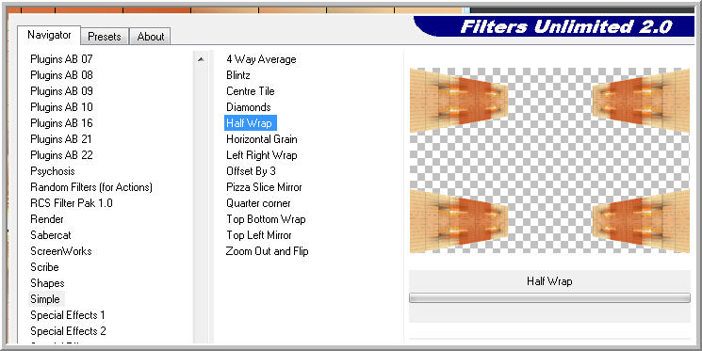
Task: Click the Half Wrap preview image
Action: pos(549,160)
